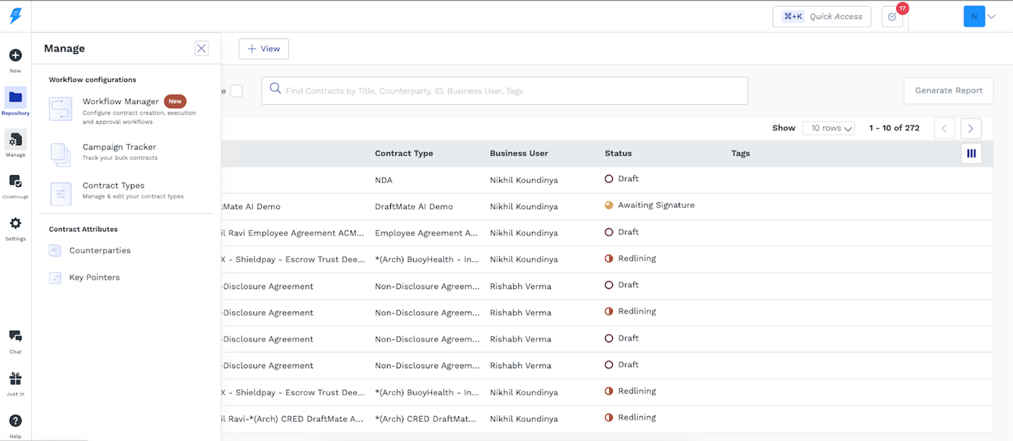
Task: Open the Repository folder icon
Action: (15, 97)
